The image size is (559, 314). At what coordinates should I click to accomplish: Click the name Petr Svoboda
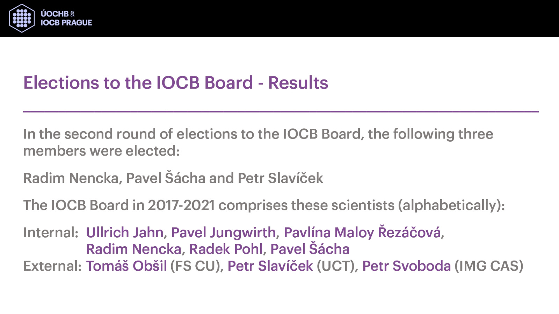[406, 266]
